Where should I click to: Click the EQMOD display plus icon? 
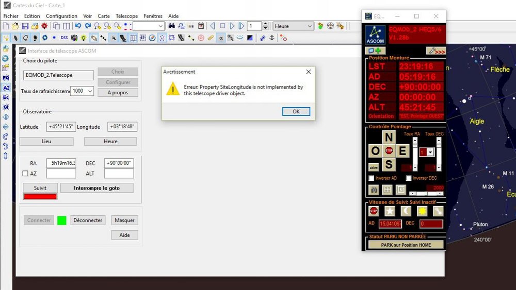[375, 51]
